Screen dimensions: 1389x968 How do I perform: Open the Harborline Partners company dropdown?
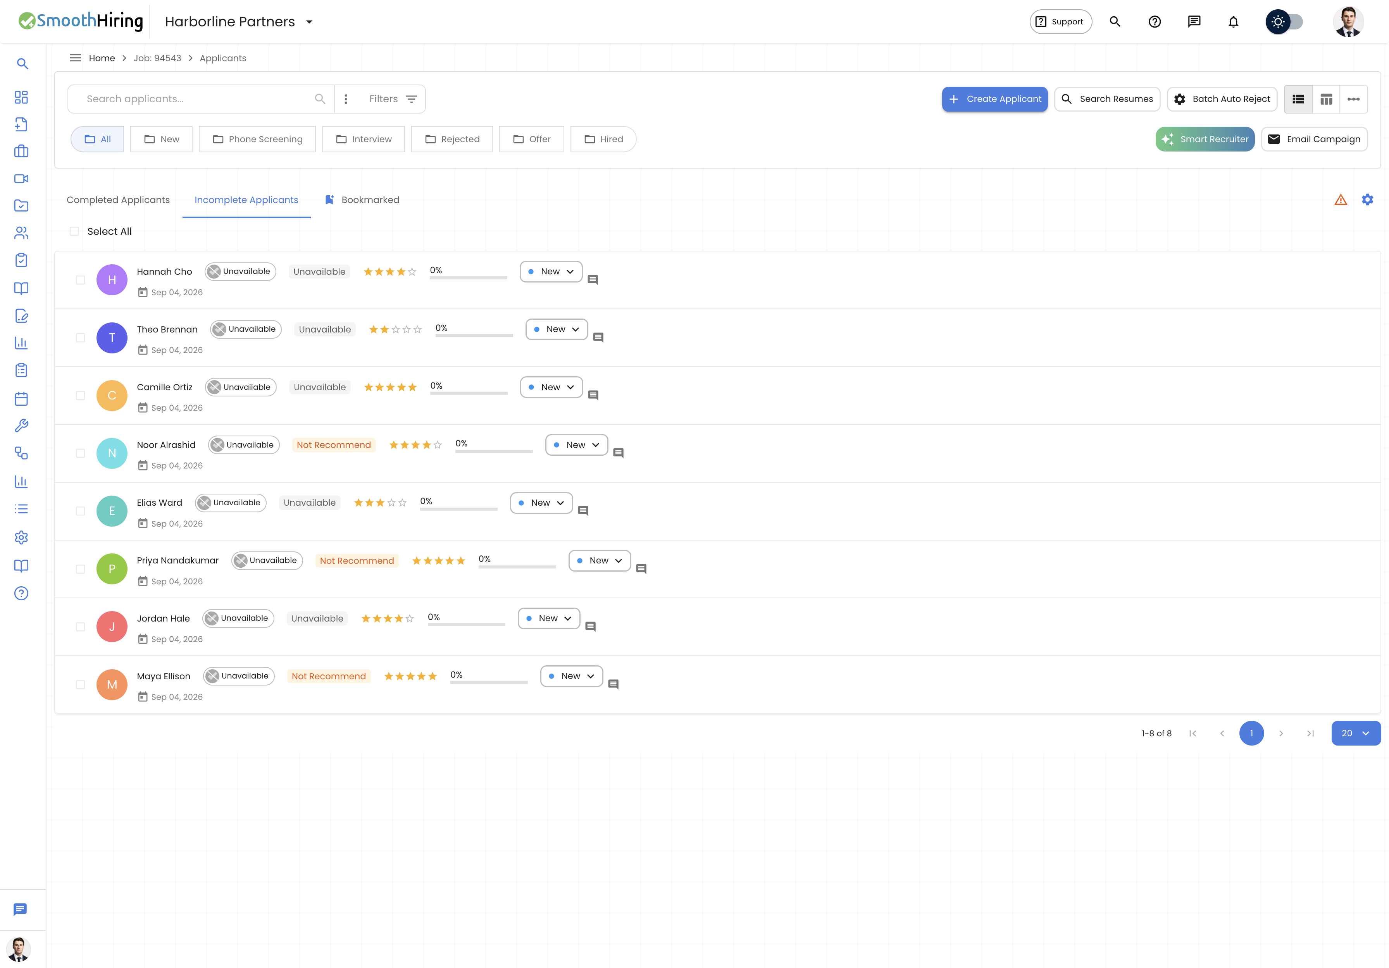[x=238, y=22]
